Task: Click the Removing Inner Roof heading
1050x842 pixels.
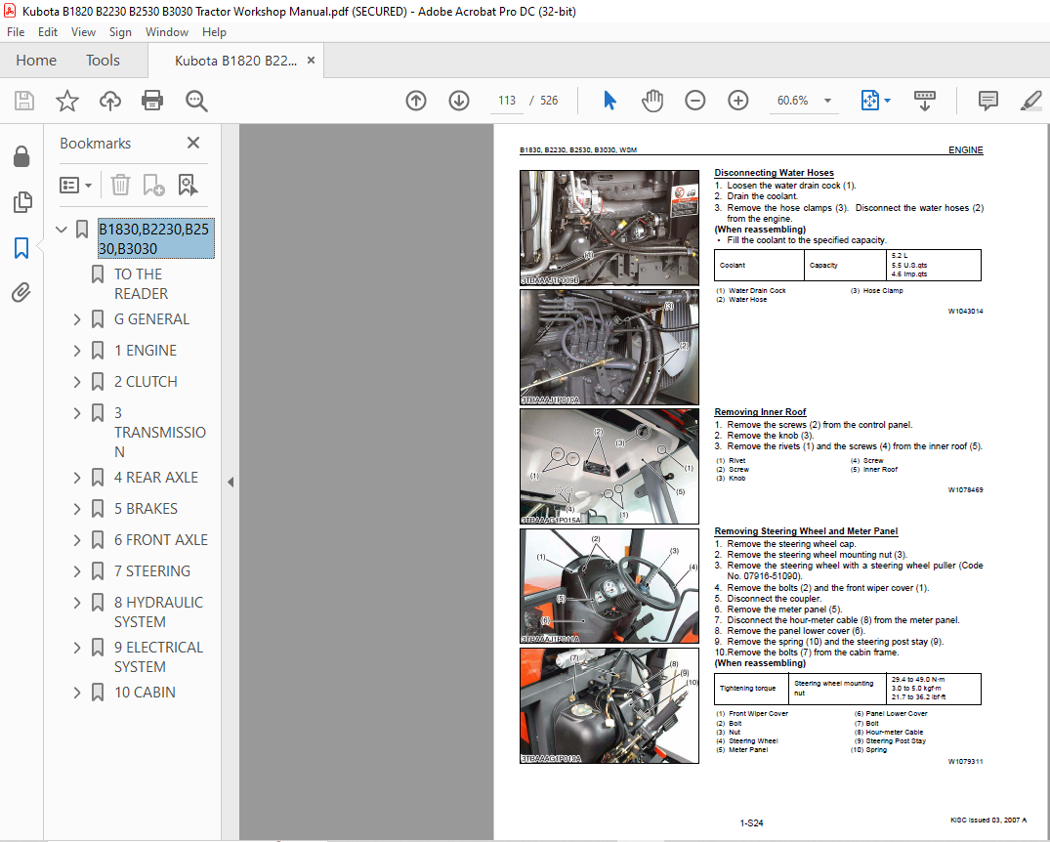Action: (x=760, y=412)
